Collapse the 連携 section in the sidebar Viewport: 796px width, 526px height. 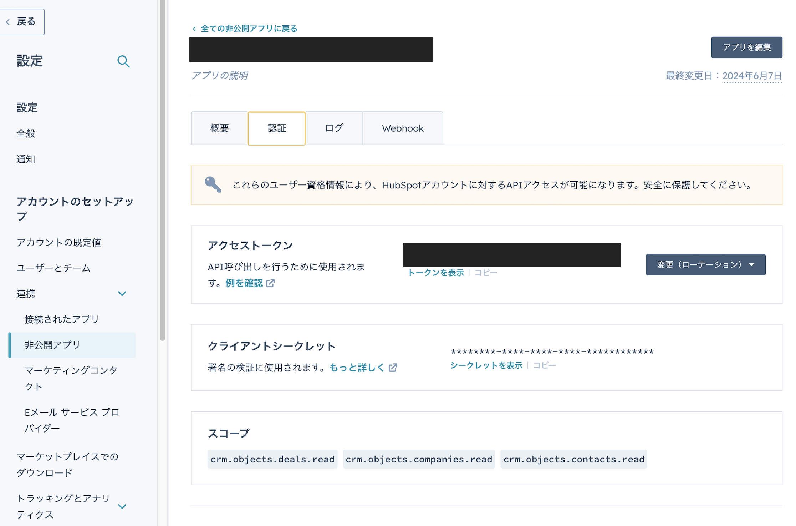(122, 293)
